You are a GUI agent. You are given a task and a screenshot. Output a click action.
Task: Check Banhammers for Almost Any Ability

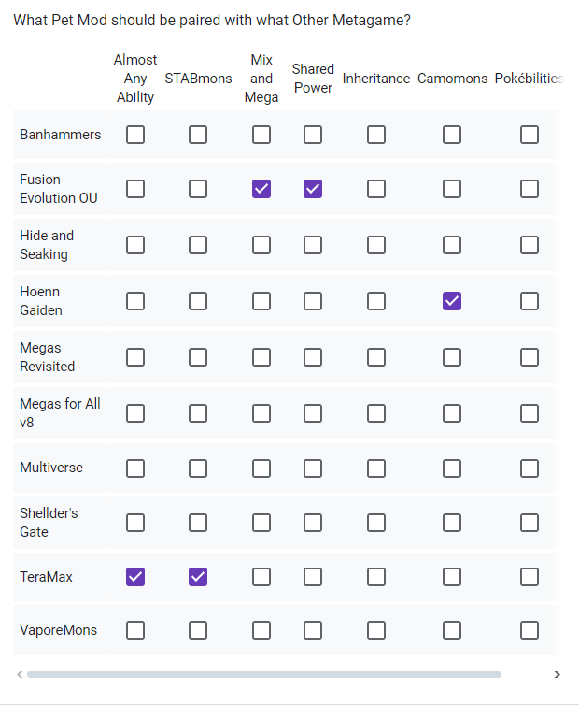[135, 135]
